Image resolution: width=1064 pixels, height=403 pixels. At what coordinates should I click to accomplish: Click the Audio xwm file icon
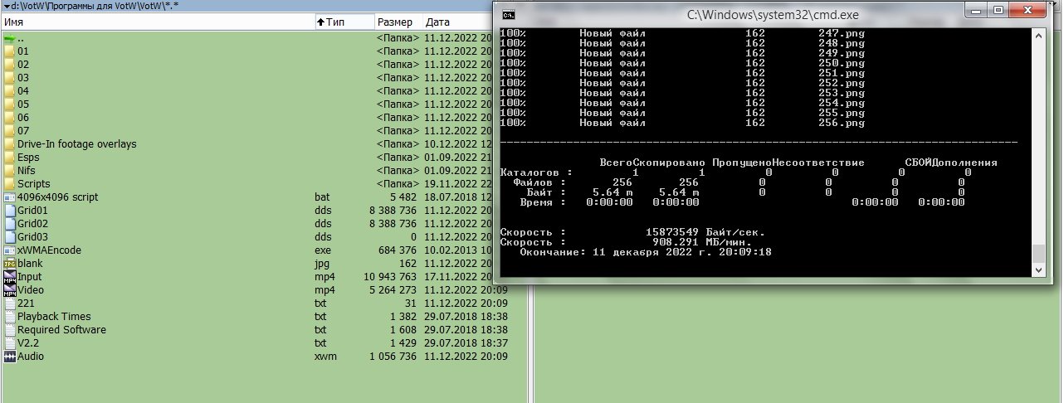pyautogui.click(x=9, y=357)
